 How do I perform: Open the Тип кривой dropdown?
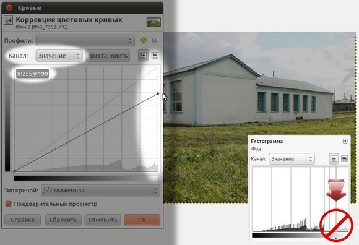click(100, 191)
